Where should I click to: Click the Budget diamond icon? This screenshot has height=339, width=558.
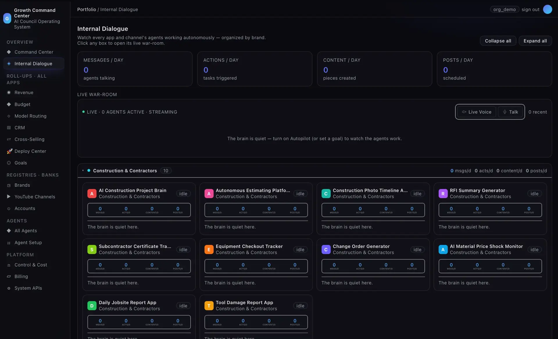[9, 104]
